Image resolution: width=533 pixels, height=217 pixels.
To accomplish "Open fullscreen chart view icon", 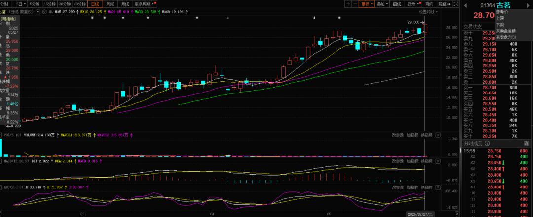I will tap(456, 4).
